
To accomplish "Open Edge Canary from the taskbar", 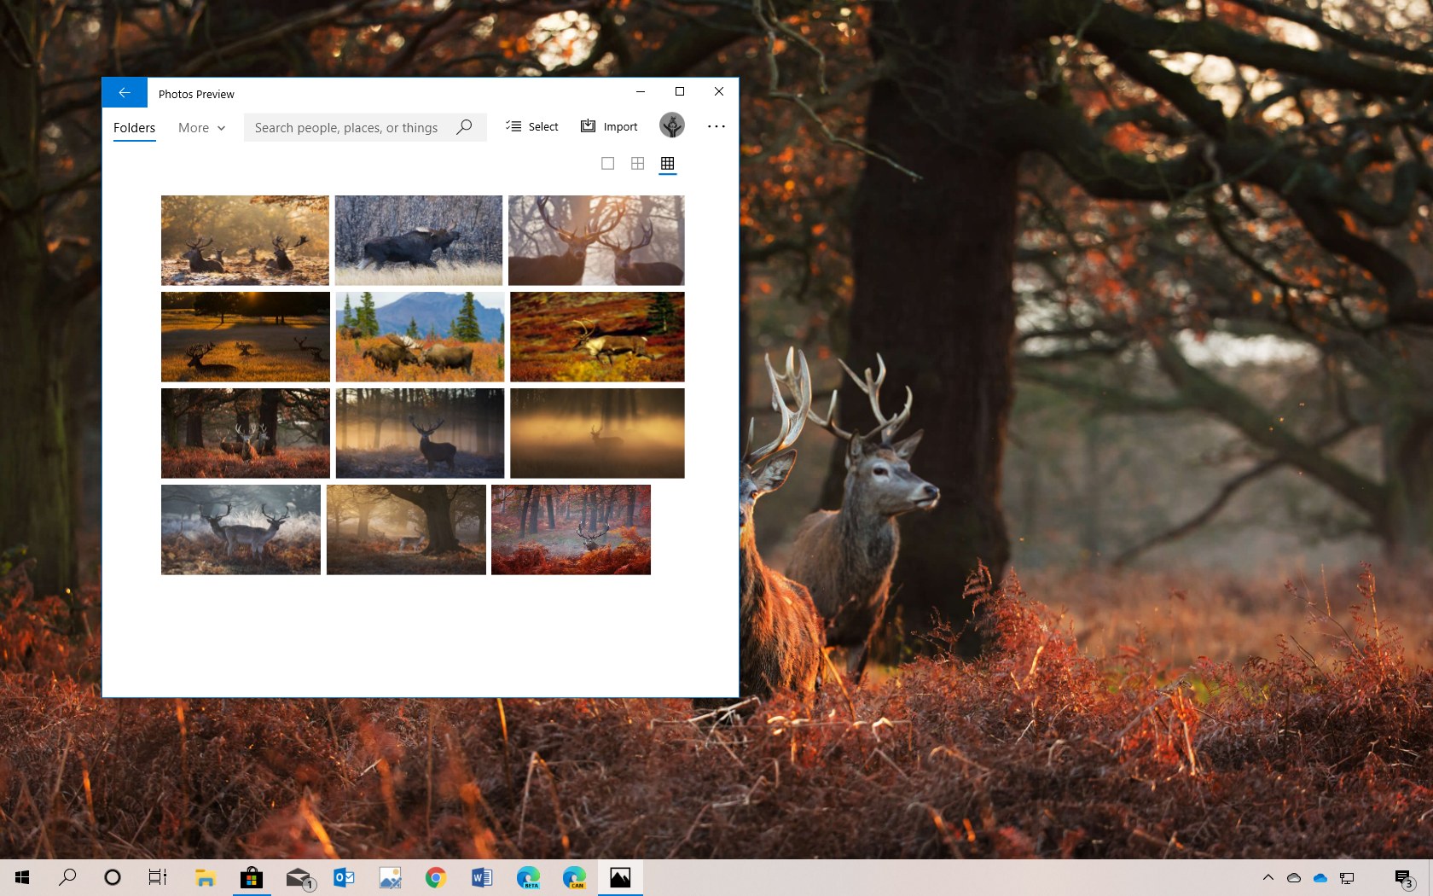I will pyautogui.click(x=574, y=877).
